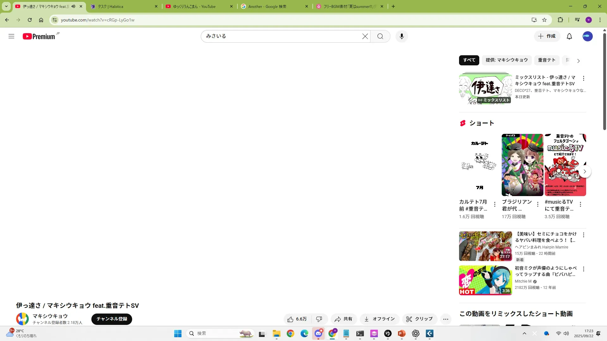
Task: Open options menu for the mix playlist
Action: (x=583, y=78)
